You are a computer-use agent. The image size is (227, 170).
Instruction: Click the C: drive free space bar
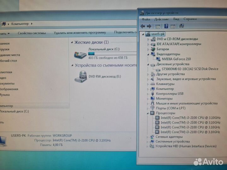pos(112,54)
